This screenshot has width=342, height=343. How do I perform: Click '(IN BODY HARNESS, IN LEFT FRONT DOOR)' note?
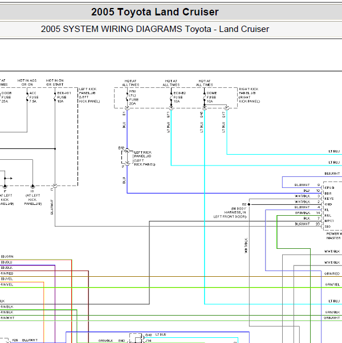[230, 213]
